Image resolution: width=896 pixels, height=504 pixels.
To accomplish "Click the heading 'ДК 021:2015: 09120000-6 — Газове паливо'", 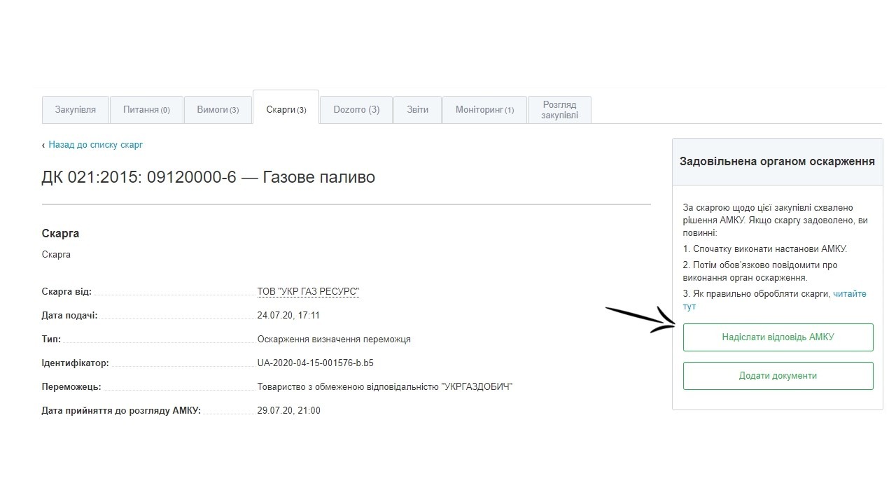I will (208, 178).
